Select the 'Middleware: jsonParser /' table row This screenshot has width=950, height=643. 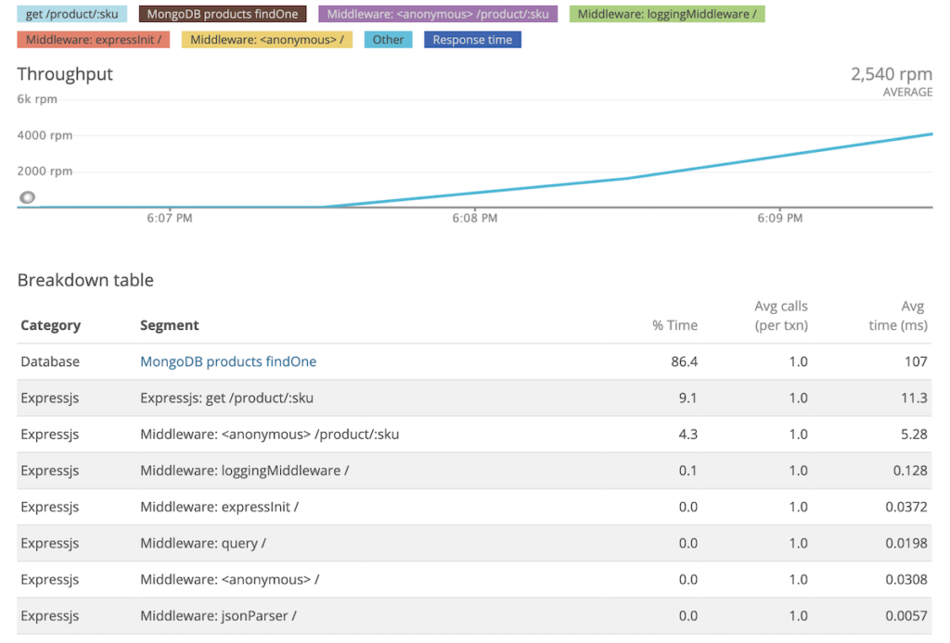pyautogui.click(x=474, y=616)
